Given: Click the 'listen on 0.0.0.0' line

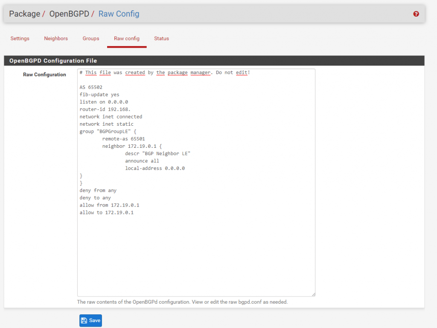Looking at the screenshot, I should (x=104, y=102).
